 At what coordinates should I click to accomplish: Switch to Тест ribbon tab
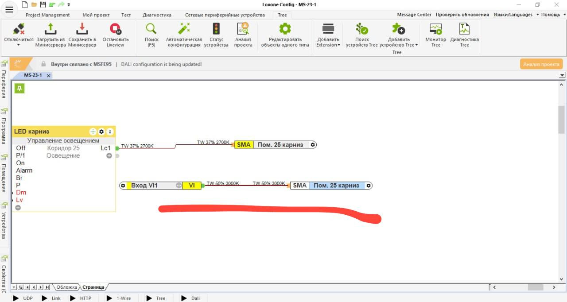click(126, 15)
